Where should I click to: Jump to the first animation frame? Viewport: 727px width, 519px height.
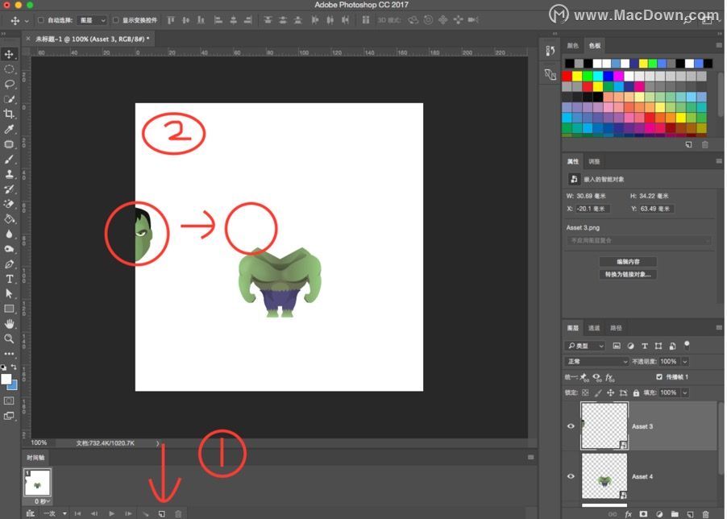click(x=78, y=513)
